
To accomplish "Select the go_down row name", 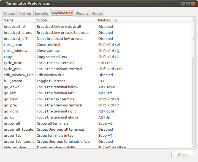I will 12,87.
